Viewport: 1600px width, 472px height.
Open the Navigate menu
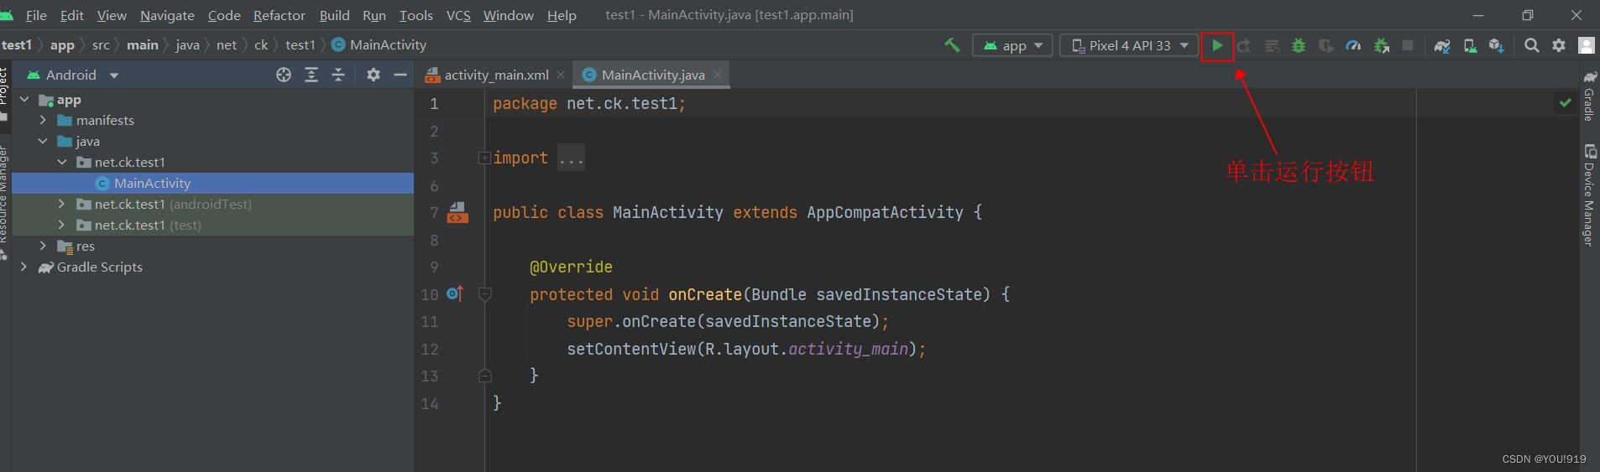click(167, 15)
